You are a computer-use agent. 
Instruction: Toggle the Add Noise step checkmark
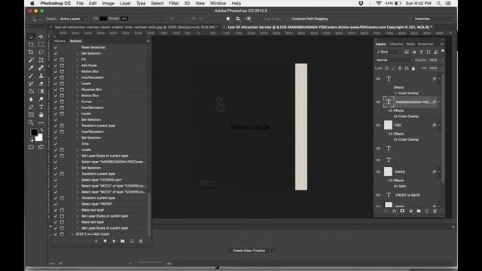point(56,65)
